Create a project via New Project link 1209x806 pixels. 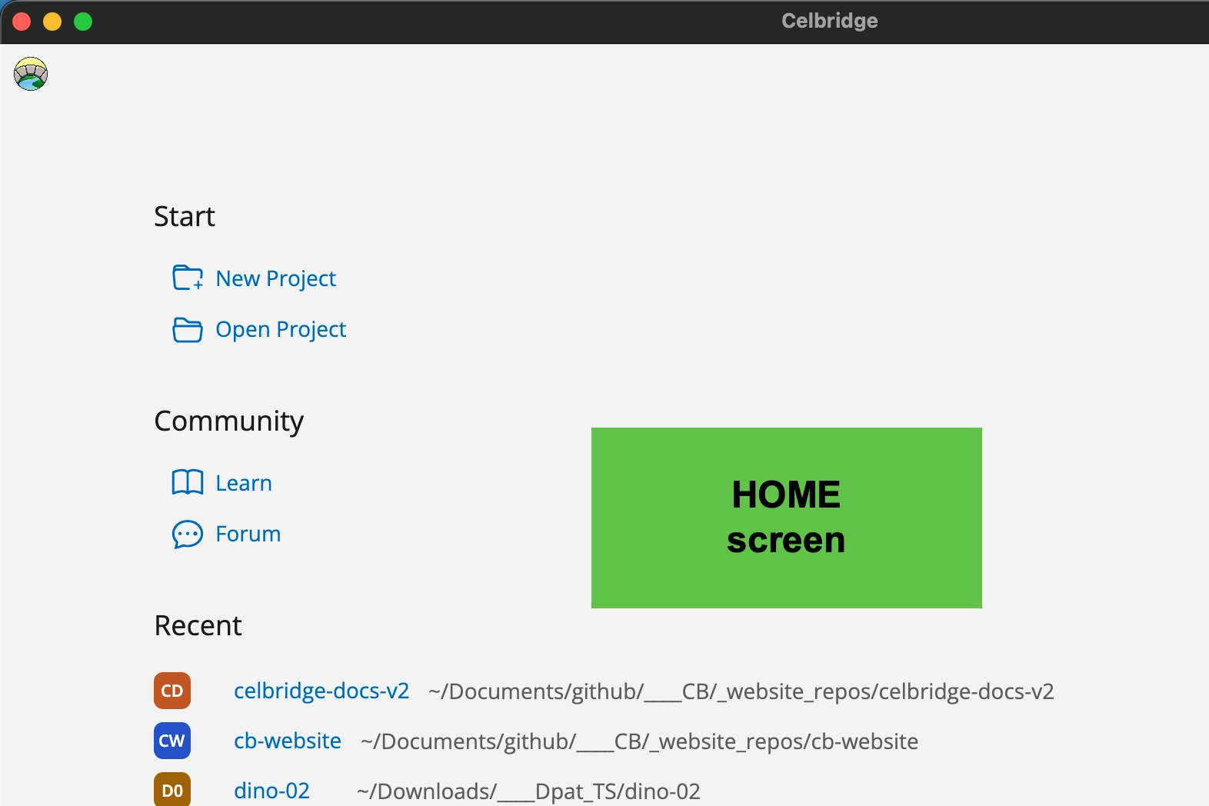tap(275, 278)
